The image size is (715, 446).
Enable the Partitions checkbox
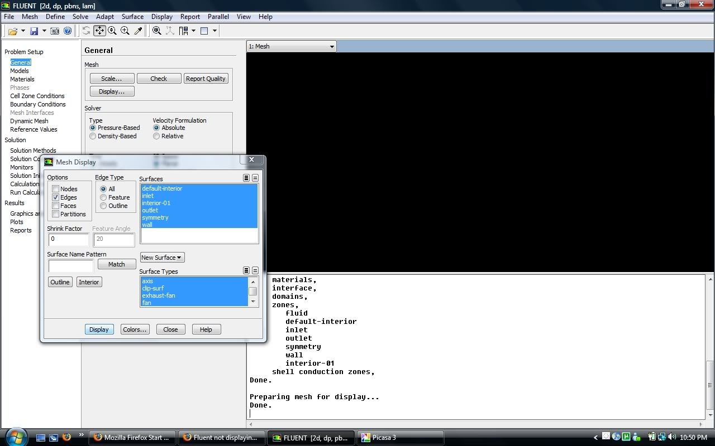tap(56, 214)
